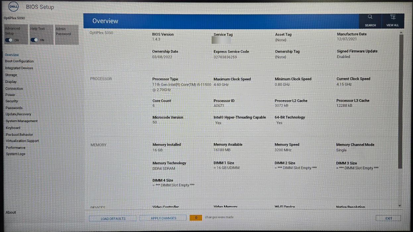This screenshot has height=232, width=413.
Task: Click Manufacture Date 12/07/2021
Action: [x=347, y=39]
